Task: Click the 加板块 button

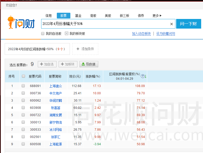Action: pos(68,64)
